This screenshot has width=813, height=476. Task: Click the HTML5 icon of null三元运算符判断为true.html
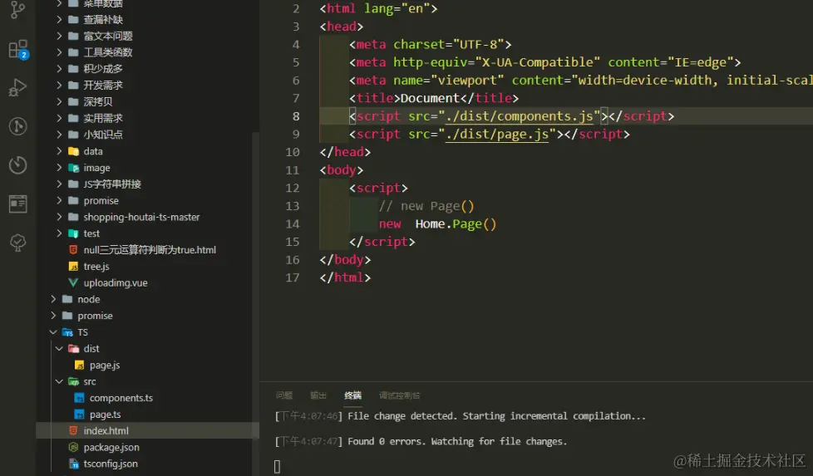click(x=74, y=250)
